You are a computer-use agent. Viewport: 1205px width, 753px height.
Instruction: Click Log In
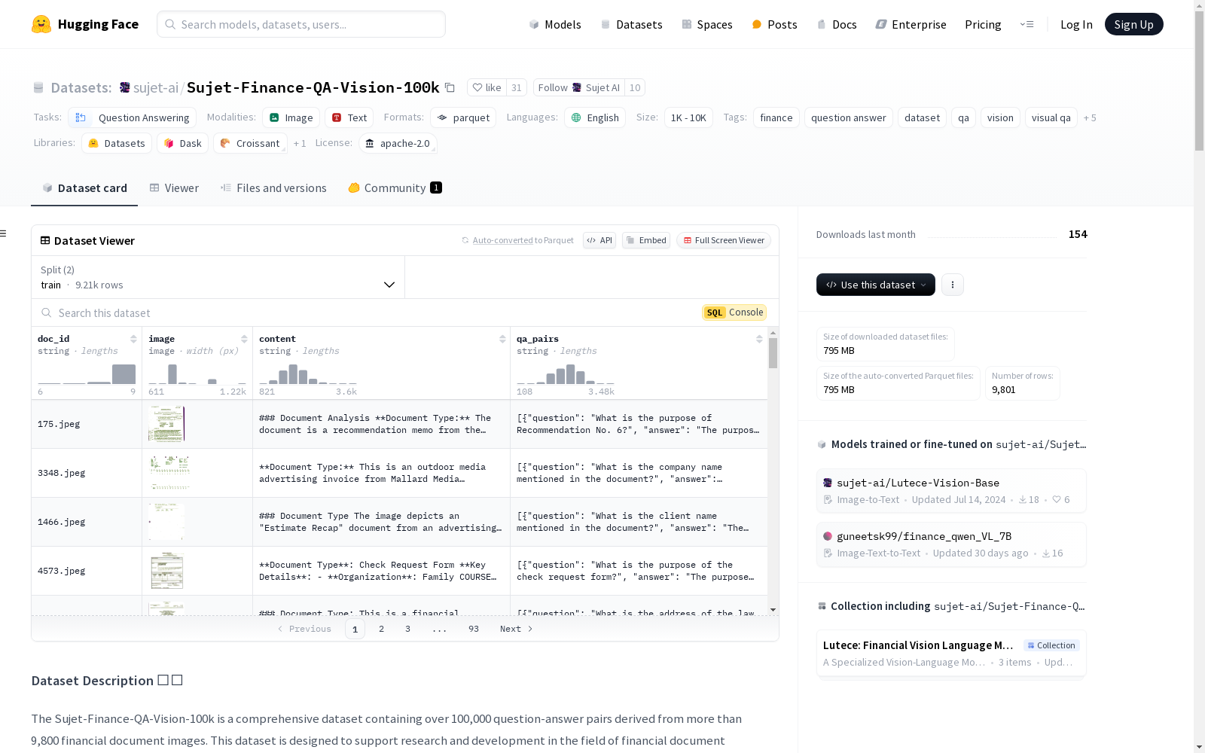click(x=1076, y=24)
